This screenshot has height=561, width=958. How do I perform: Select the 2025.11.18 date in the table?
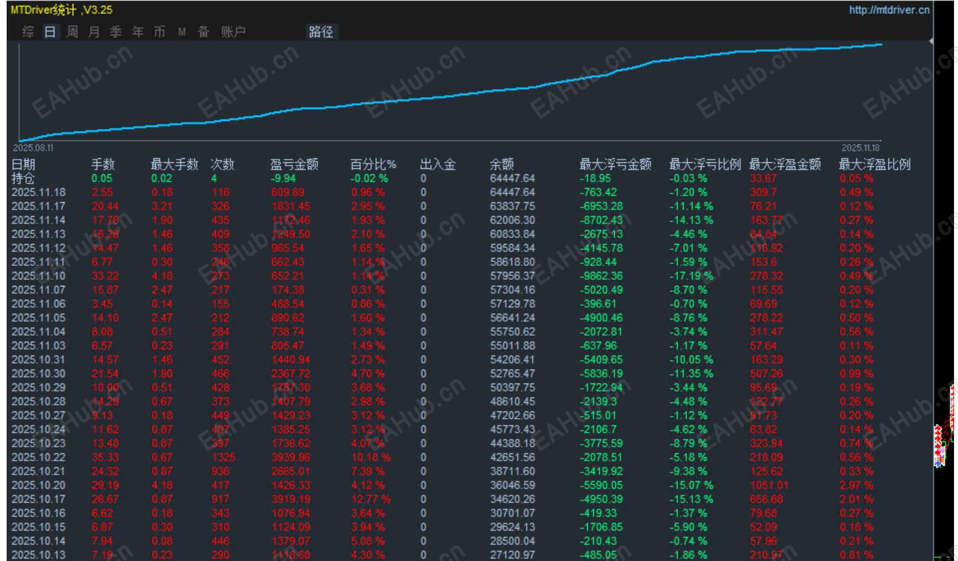coord(39,192)
